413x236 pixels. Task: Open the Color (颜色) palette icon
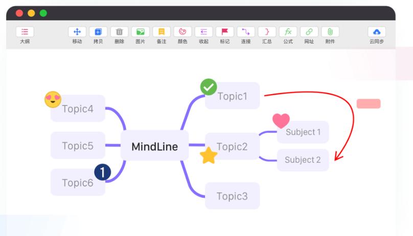click(182, 32)
